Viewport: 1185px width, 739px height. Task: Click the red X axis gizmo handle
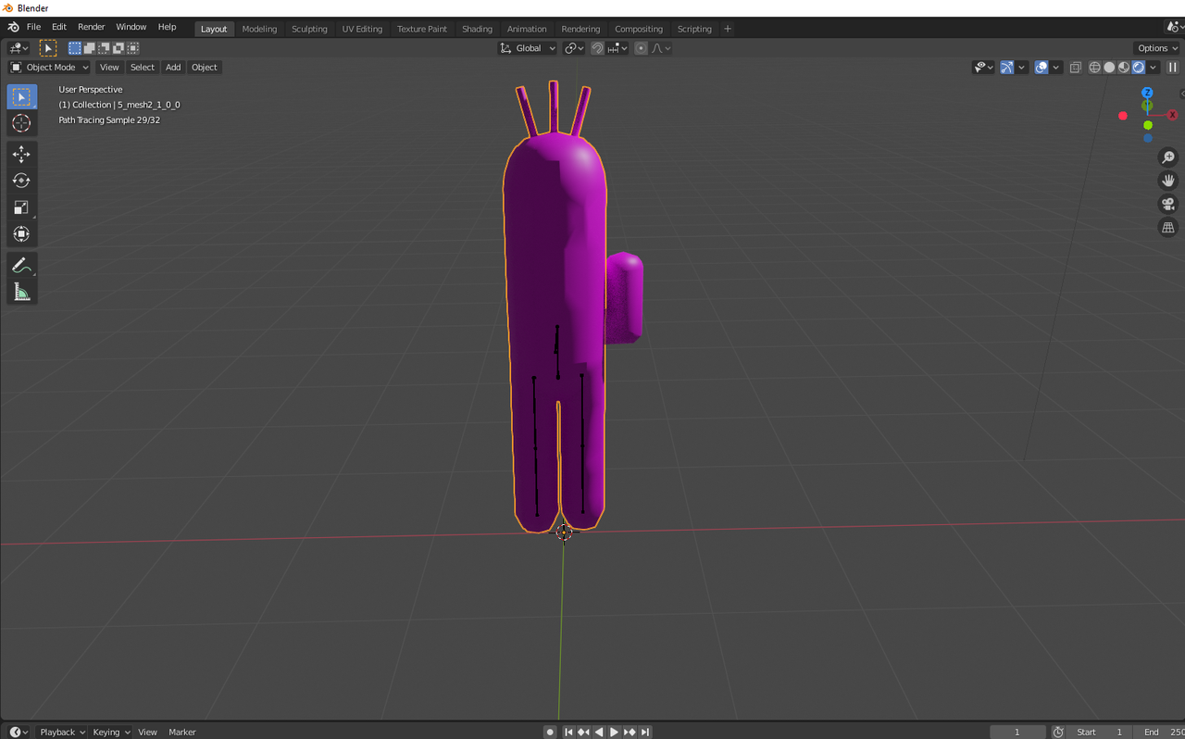[x=1172, y=115]
